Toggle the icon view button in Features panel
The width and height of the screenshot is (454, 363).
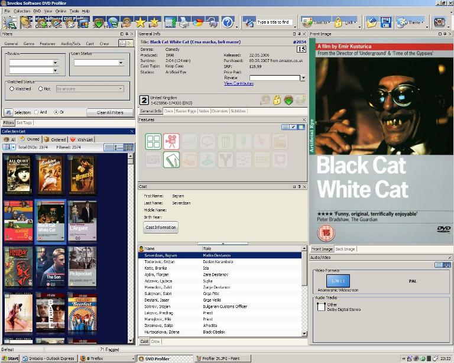coord(301,127)
